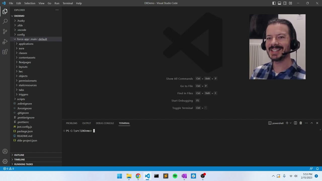Open the Manage gear icon
Screen dimensions: 322x181
point(5,161)
